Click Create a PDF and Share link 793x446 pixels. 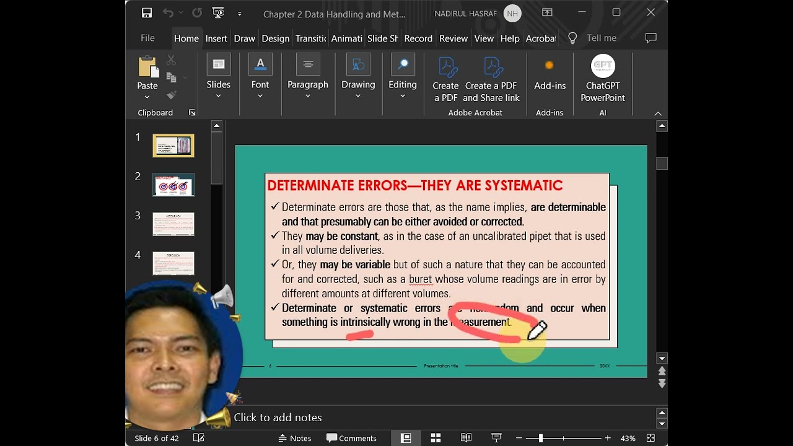click(491, 79)
